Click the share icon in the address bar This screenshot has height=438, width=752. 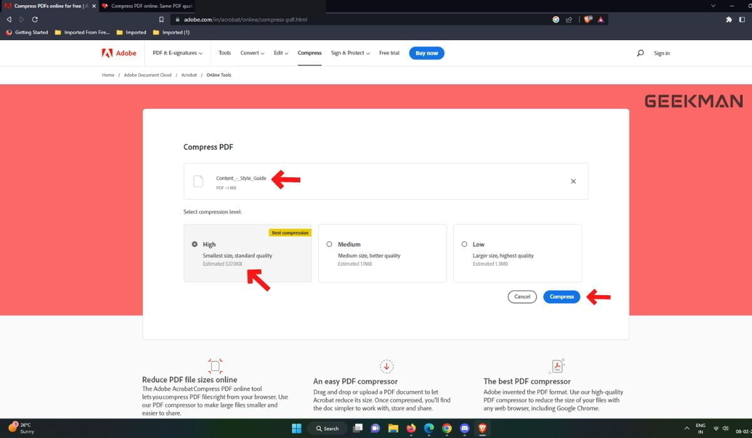coord(568,19)
